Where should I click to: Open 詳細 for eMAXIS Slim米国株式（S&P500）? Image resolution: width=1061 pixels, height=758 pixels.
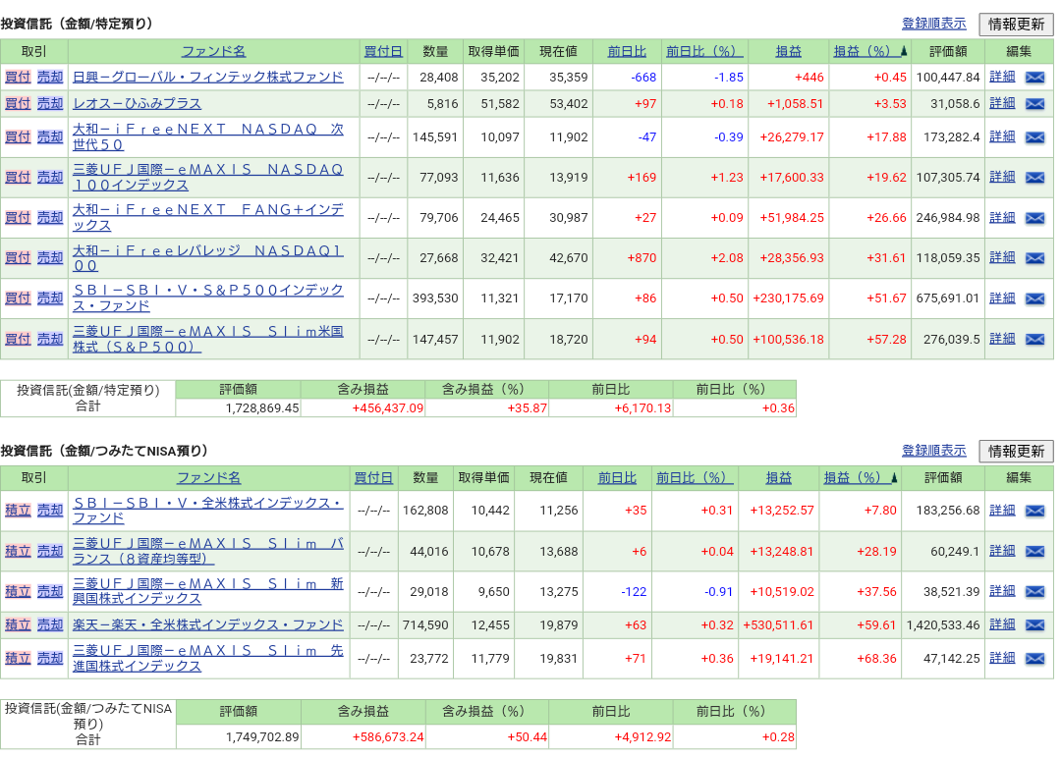pos(1002,338)
